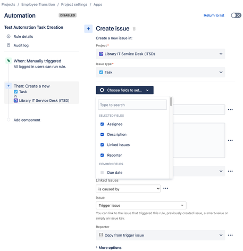
Task: Expand the Project dropdown Library IT Service Desk
Action: [161, 54]
